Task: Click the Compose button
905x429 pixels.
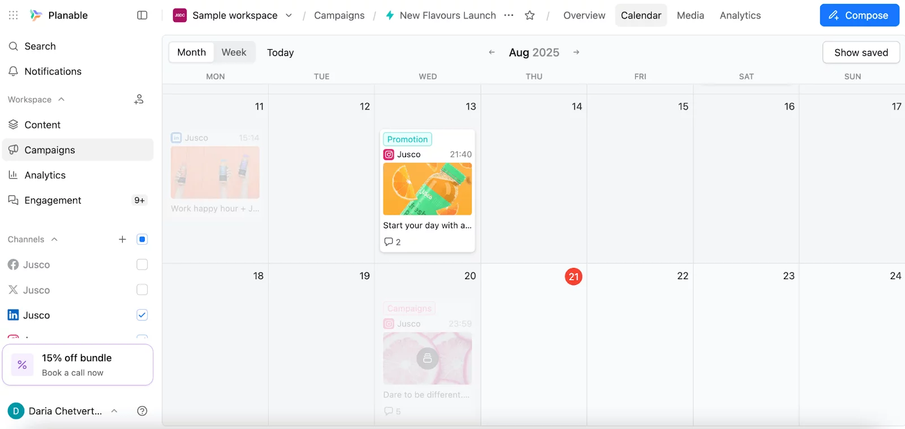Action: [x=859, y=15]
